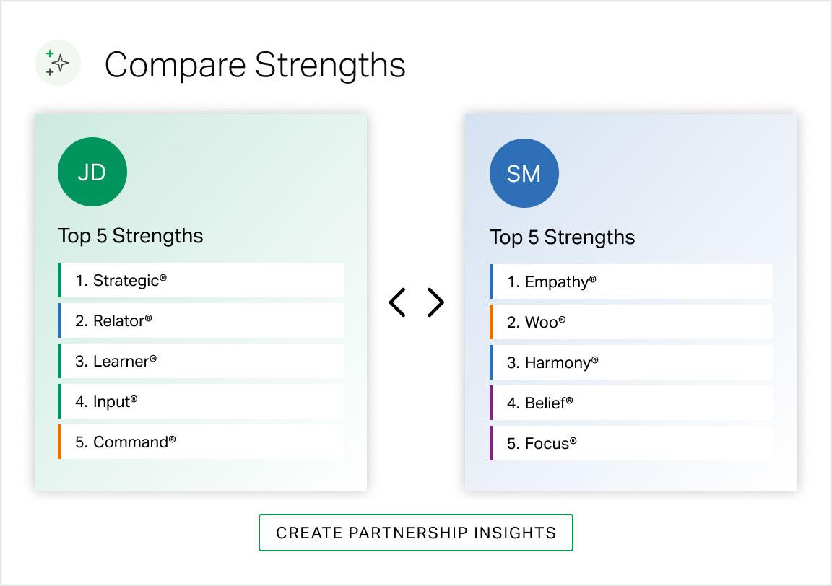The image size is (832, 586).
Task: Click SM's Top 5 Strengths heading
Action: (563, 237)
